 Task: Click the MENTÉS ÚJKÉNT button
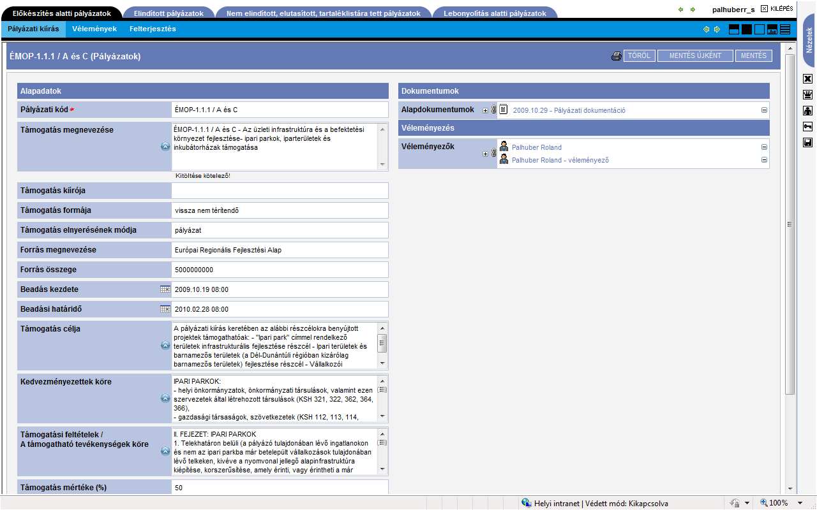pos(695,56)
